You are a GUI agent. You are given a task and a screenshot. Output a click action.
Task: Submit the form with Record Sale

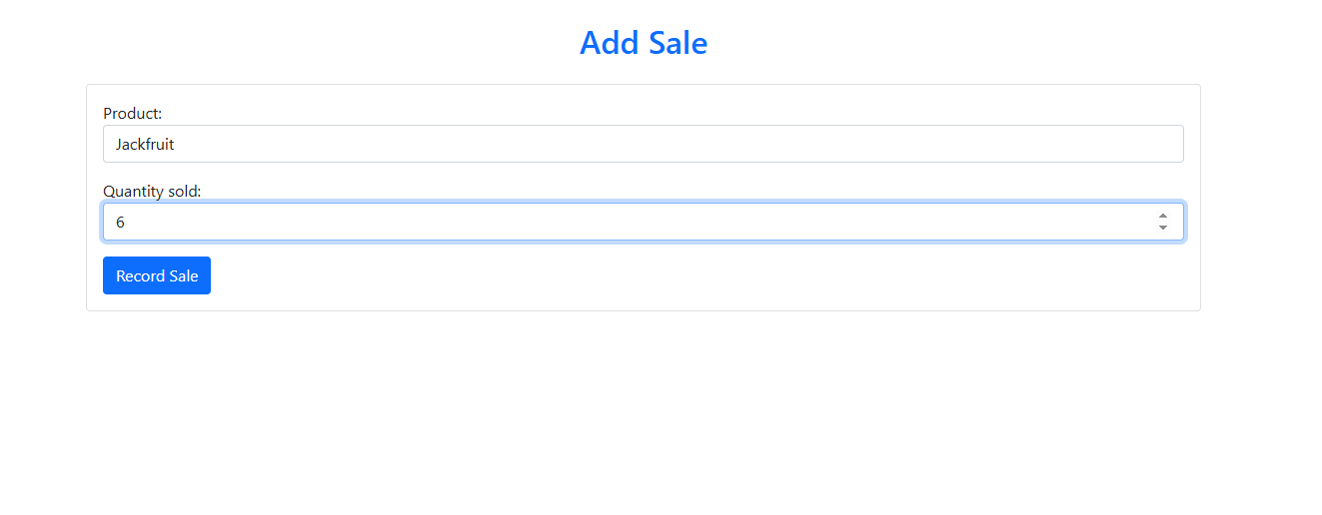point(157,275)
